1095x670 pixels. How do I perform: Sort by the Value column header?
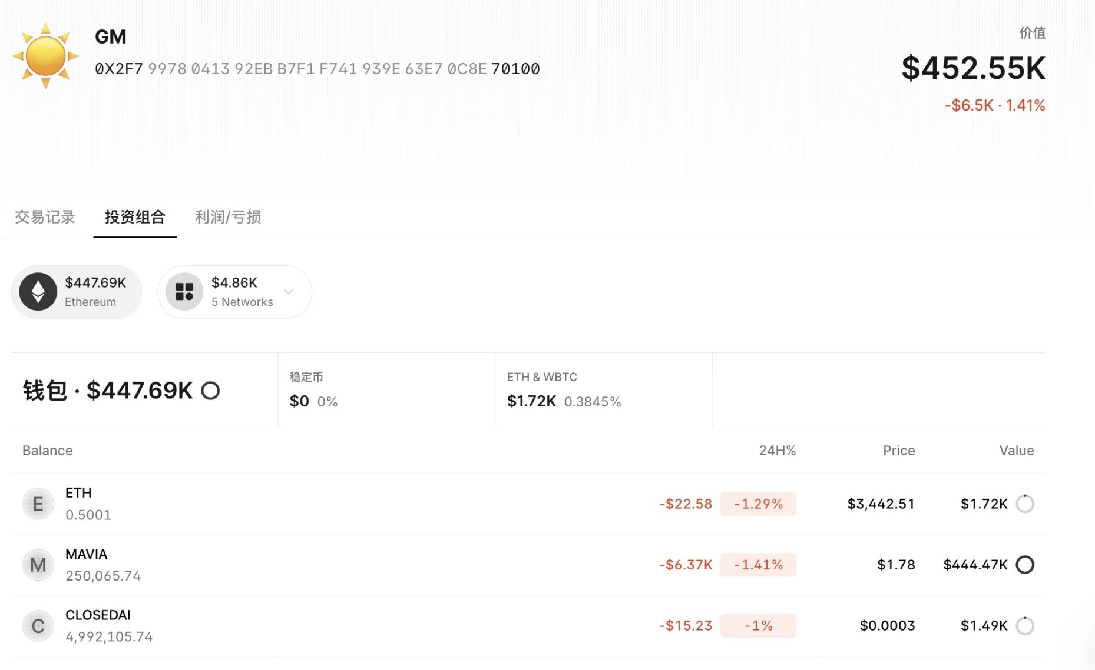click(1016, 451)
